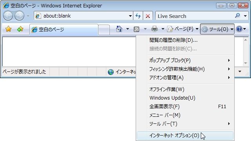251x141 pixels.
Task: Click the scrollbar down arrow
Action: coord(246,63)
